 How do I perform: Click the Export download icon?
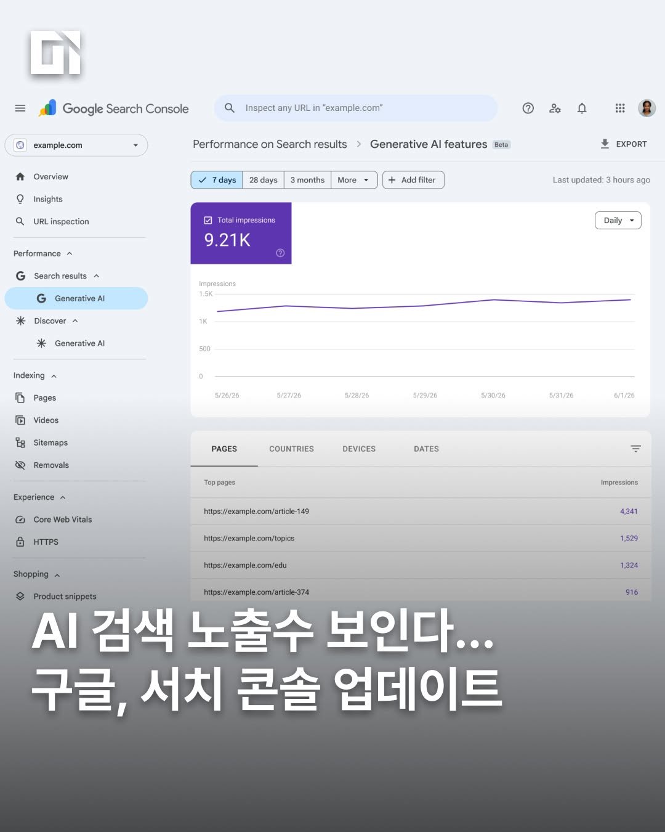(605, 144)
